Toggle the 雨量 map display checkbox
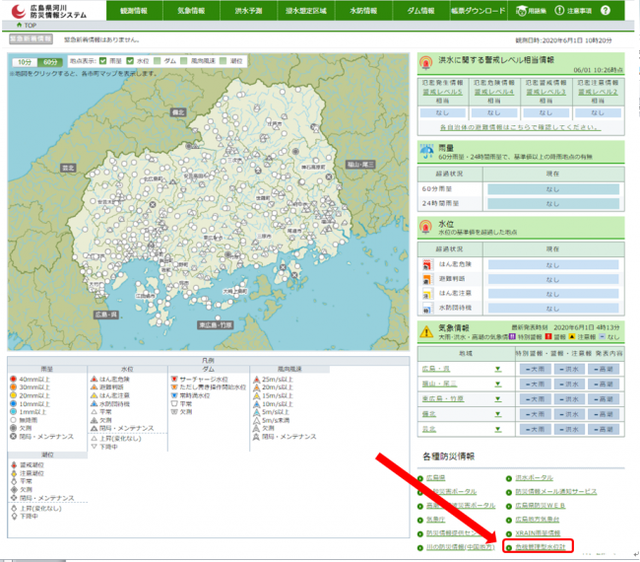640x562 pixels. (x=102, y=61)
